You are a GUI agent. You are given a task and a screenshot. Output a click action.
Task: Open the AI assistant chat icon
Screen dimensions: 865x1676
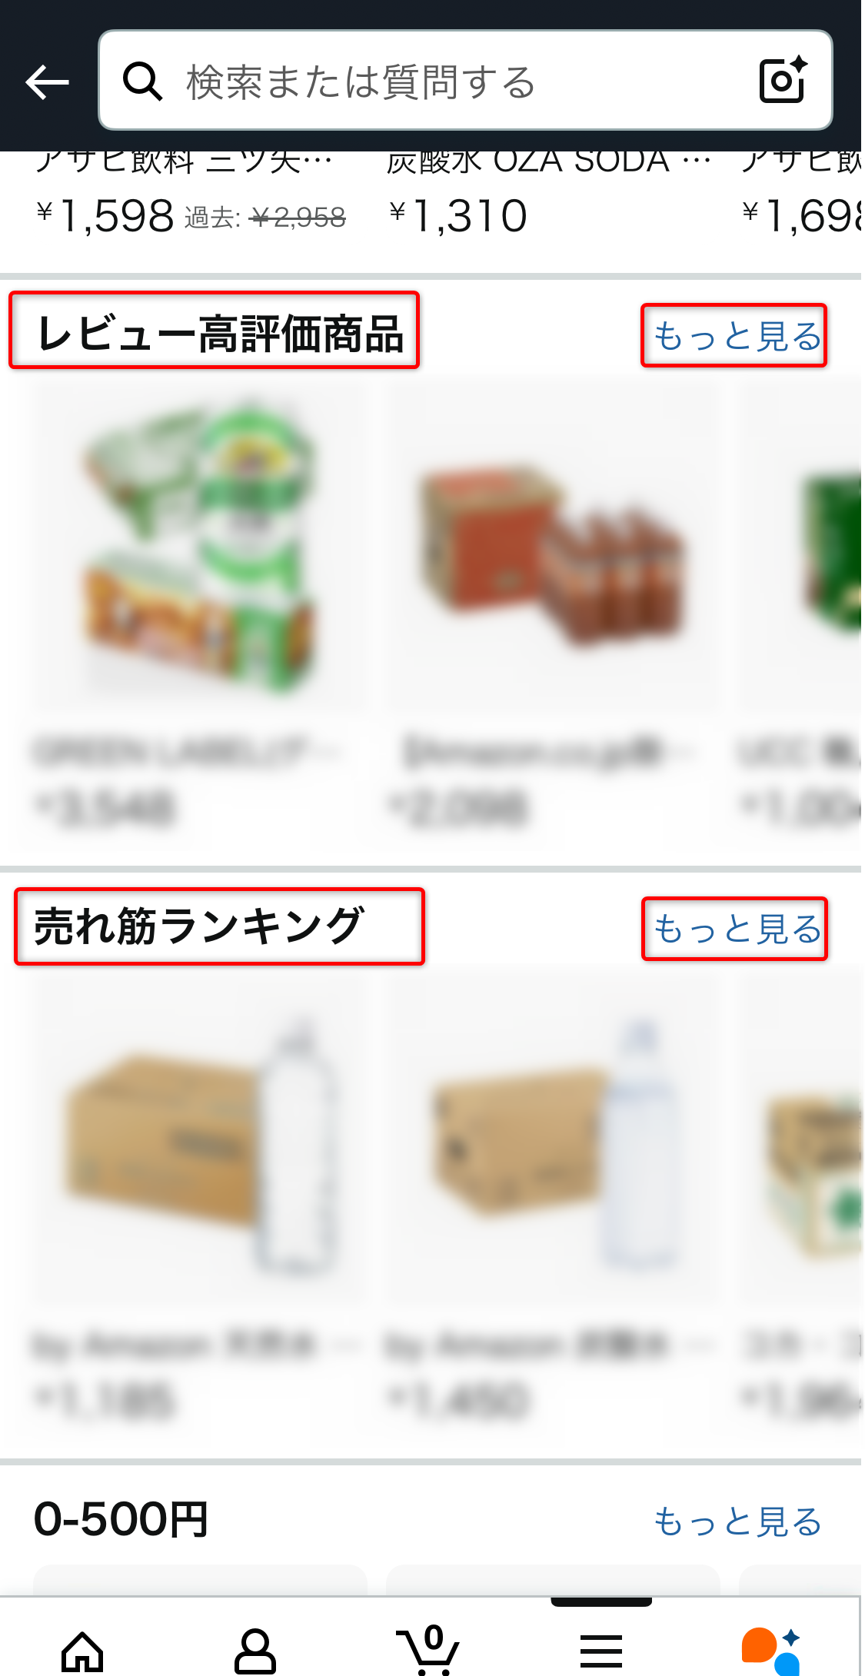point(771,1651)
